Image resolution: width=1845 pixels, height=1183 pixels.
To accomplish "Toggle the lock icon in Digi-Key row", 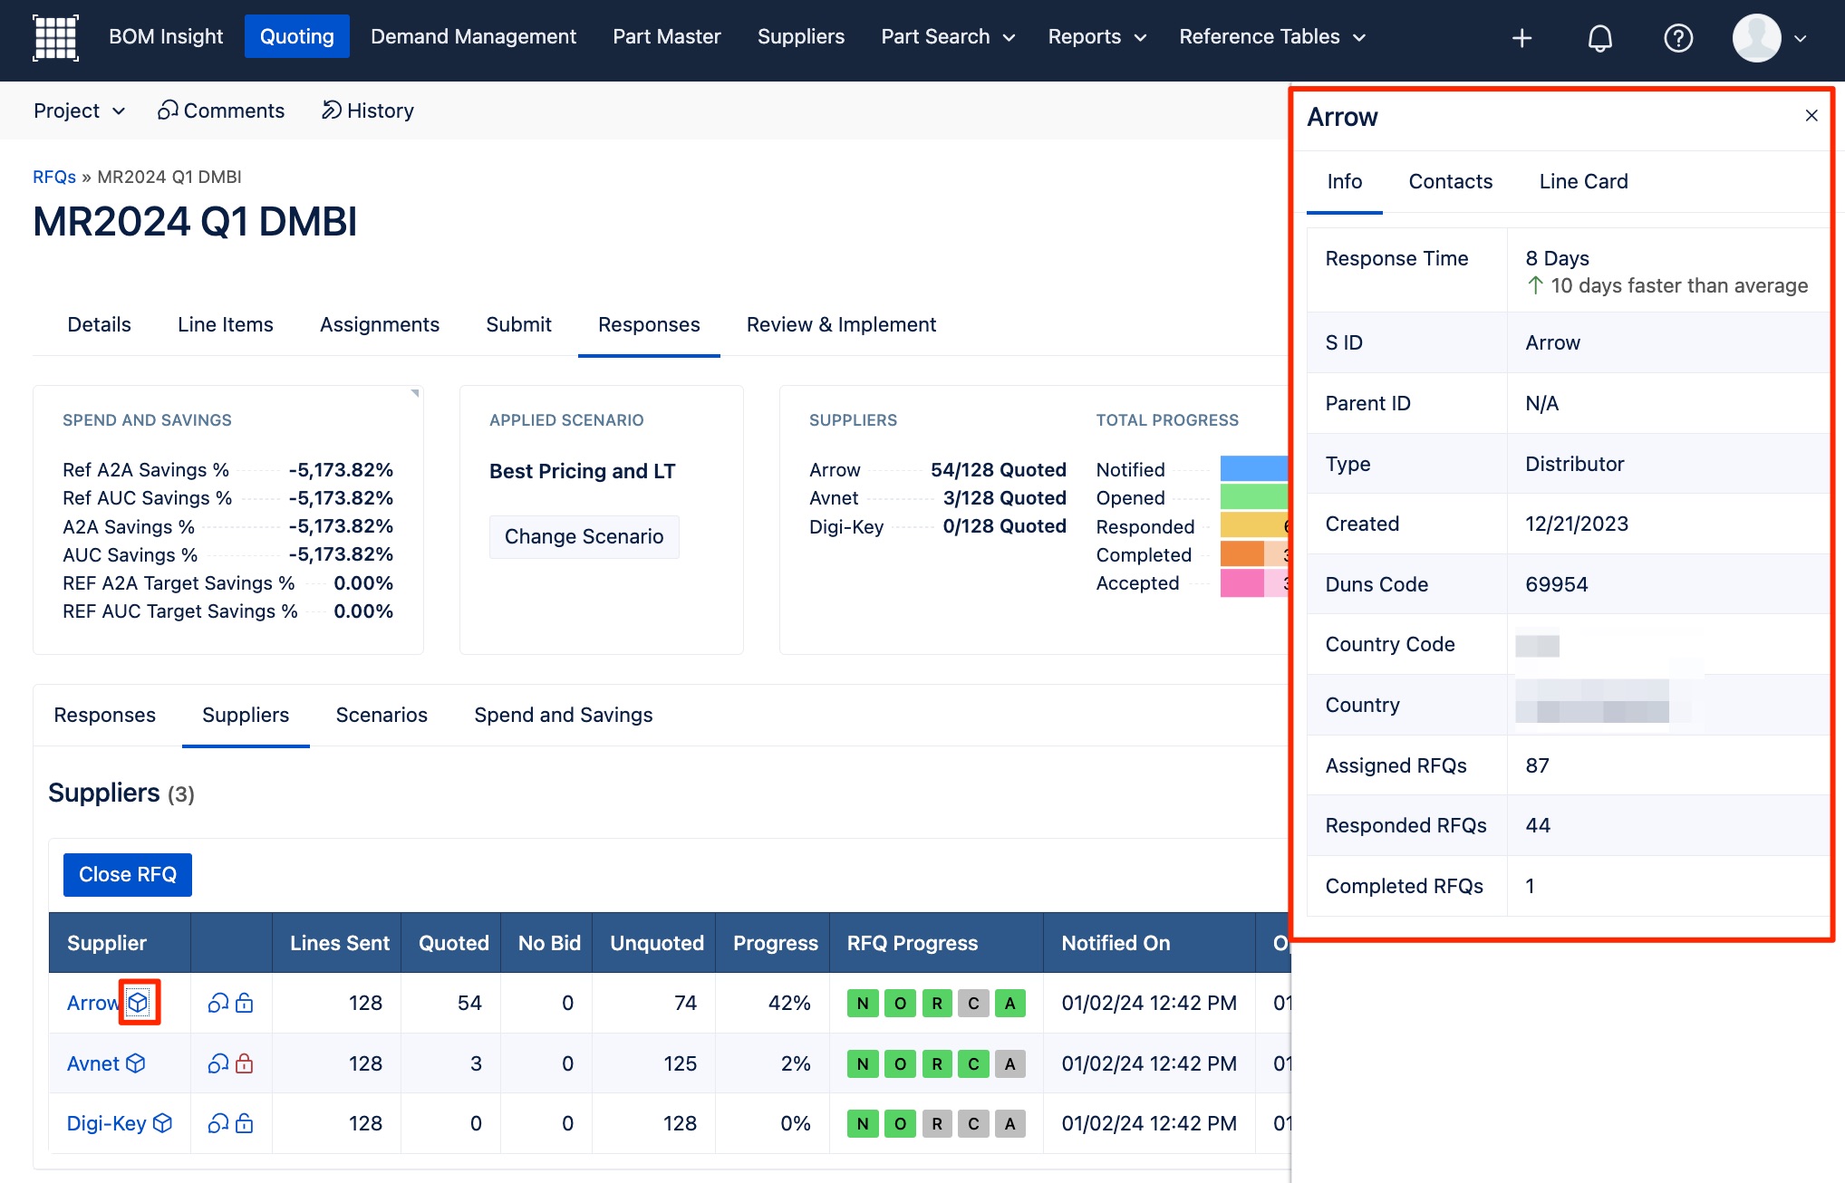I will (245, 1123).
